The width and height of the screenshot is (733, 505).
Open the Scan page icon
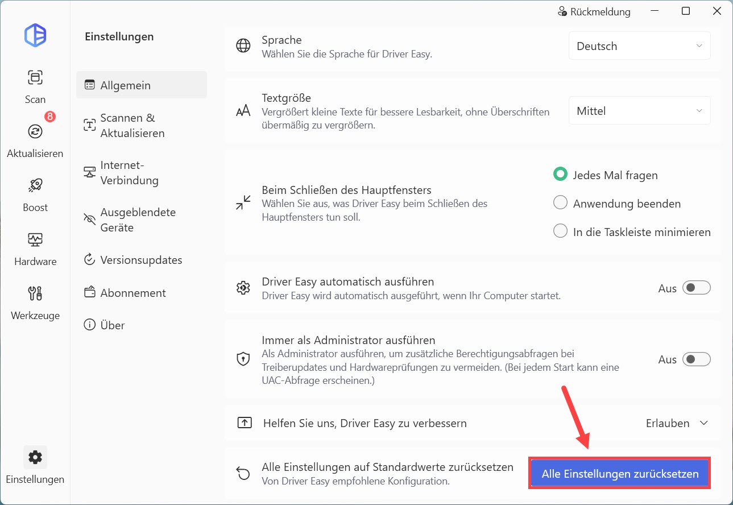click(35, 77)
